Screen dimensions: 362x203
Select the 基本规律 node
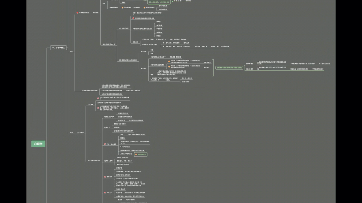click(144, 68)
